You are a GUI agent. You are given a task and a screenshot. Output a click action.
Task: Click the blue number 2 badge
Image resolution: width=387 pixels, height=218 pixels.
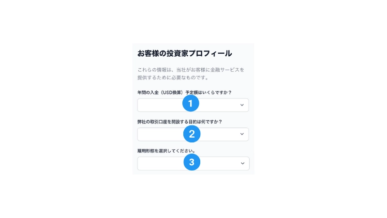[192, 134]
